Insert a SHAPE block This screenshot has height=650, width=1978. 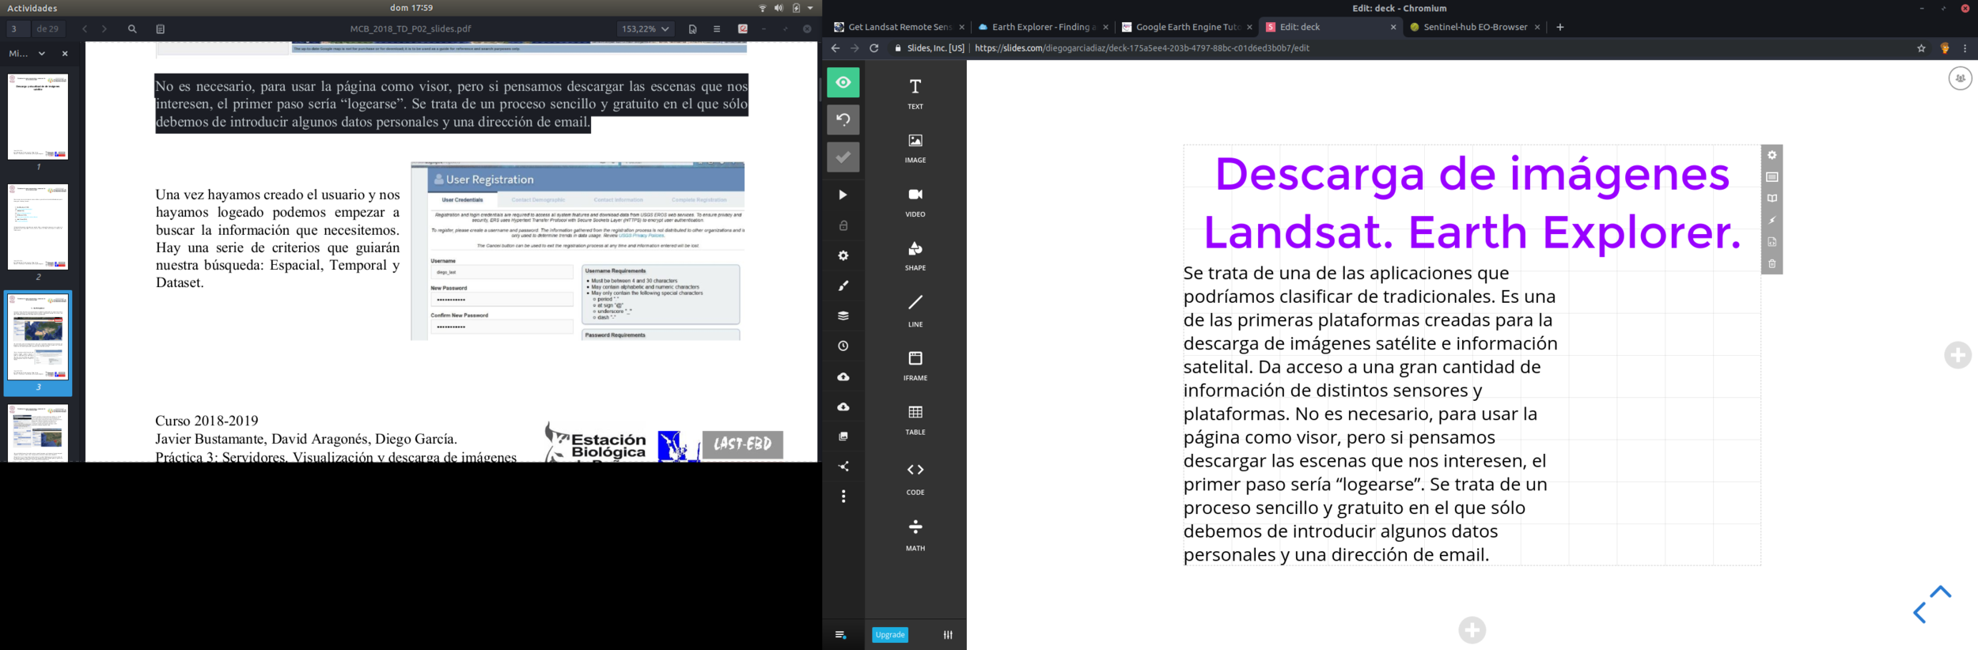915,255
